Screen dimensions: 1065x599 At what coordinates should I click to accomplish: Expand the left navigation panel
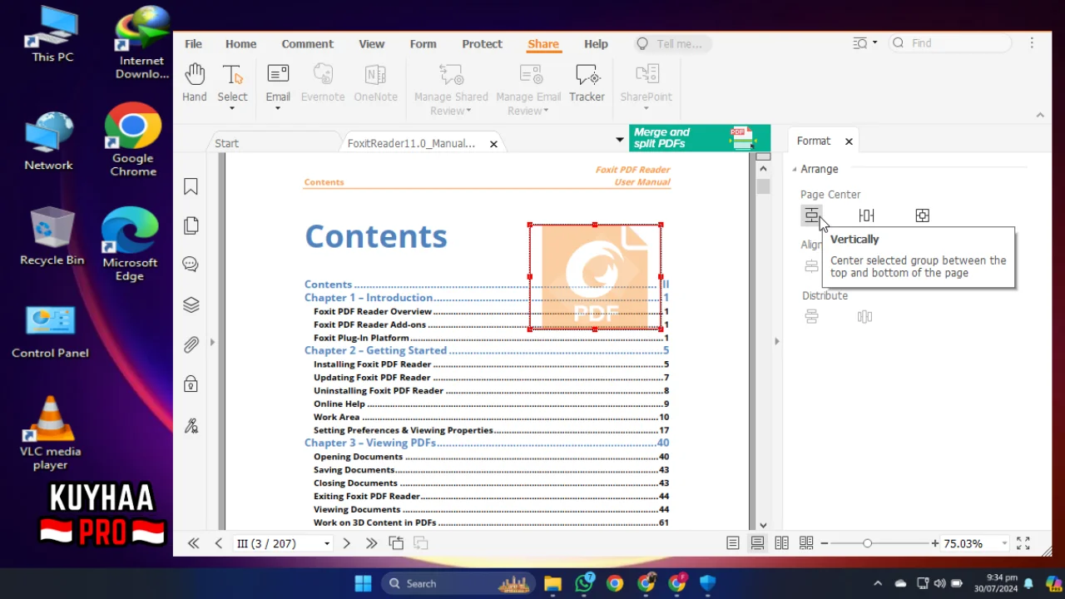click(x=212, y=341)
